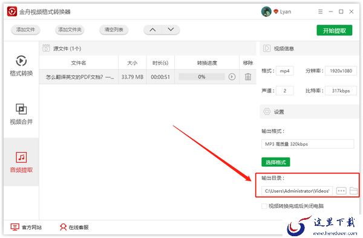Click the mp4 format field
The width and height of the screenshot is (363, 238).
284,71
